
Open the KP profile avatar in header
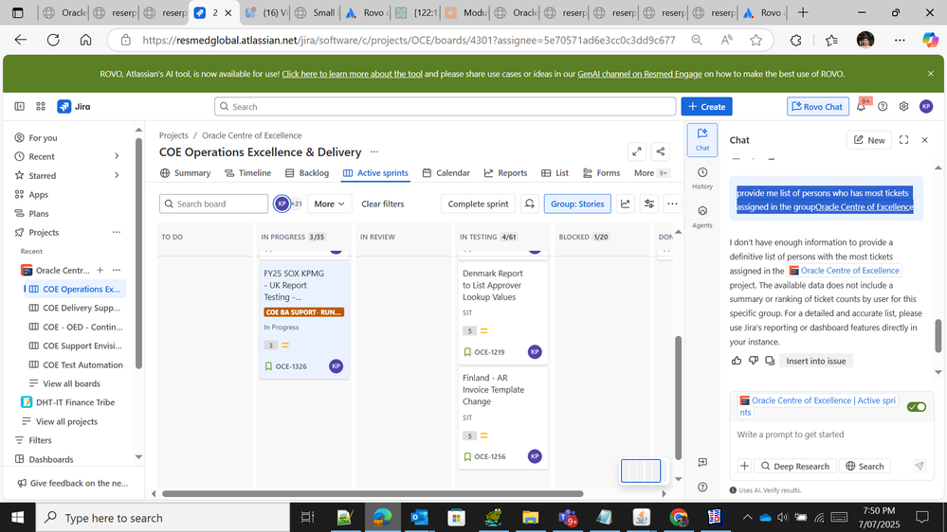pos(926,106)
